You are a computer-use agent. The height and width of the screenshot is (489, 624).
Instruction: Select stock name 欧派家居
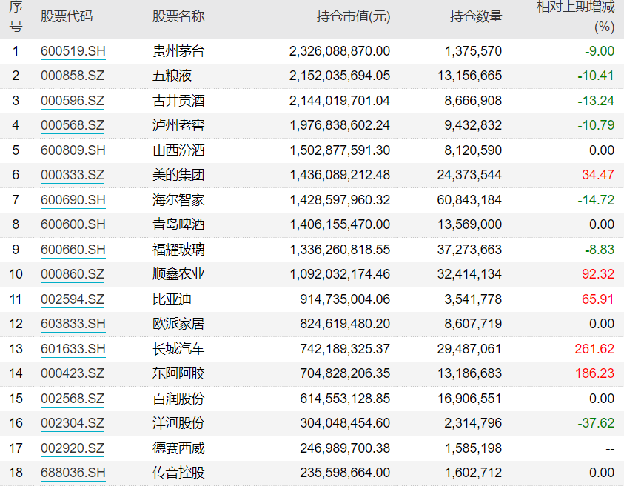(178, 324)
